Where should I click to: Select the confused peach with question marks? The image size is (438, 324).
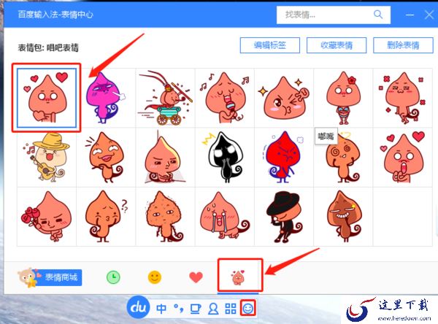click(106, 217)
